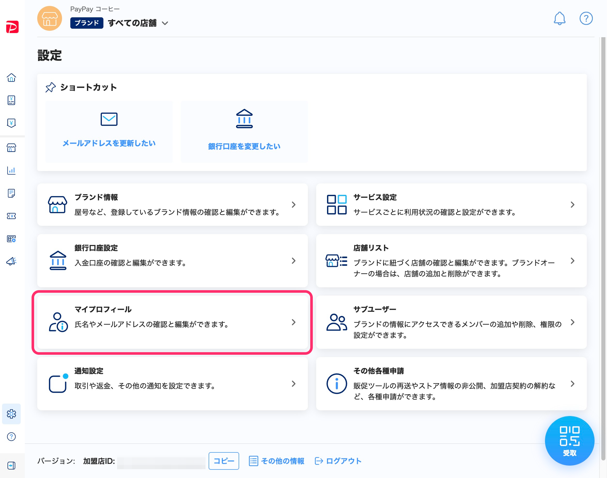Image resolution: width=607 pixels, height=478 pixels.
Task: Open the ブランド情報 card title
Action: (x=96, y=197)
